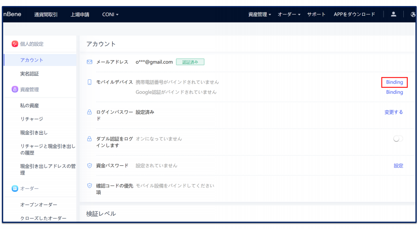Click the Google認証がバインドされていません text

(176, 92)
